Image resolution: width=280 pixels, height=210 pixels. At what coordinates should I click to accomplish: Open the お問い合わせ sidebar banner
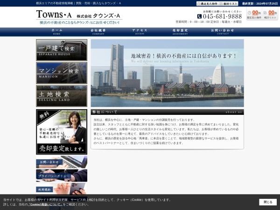(x=62, y=162)
